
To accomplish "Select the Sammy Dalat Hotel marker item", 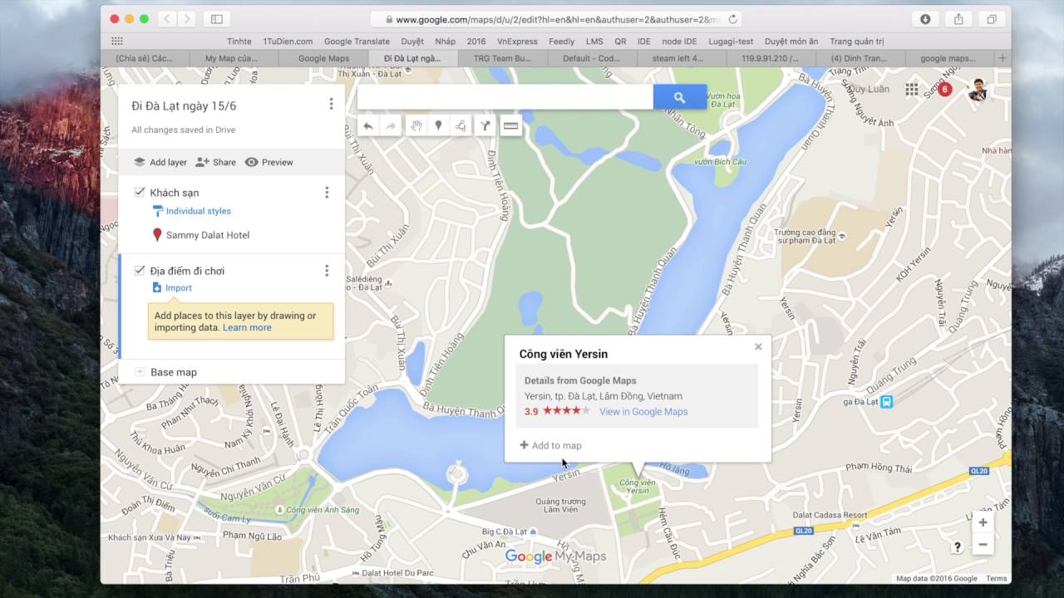I will pos(201,235).
